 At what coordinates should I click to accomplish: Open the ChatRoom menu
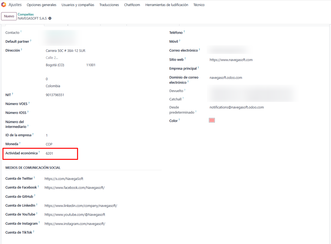[x=132, y=5]
